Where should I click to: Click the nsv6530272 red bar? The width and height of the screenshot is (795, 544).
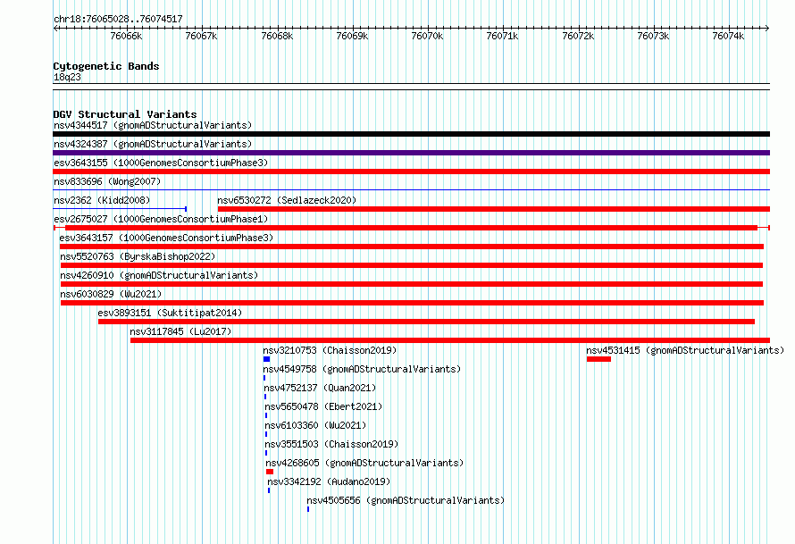tap(494, 209)
